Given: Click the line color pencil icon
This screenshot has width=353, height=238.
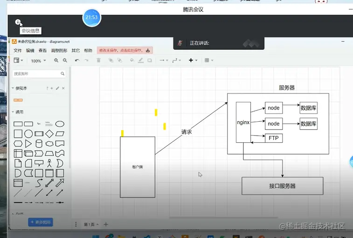Looking at the screenshot, I should pos(141,60).
